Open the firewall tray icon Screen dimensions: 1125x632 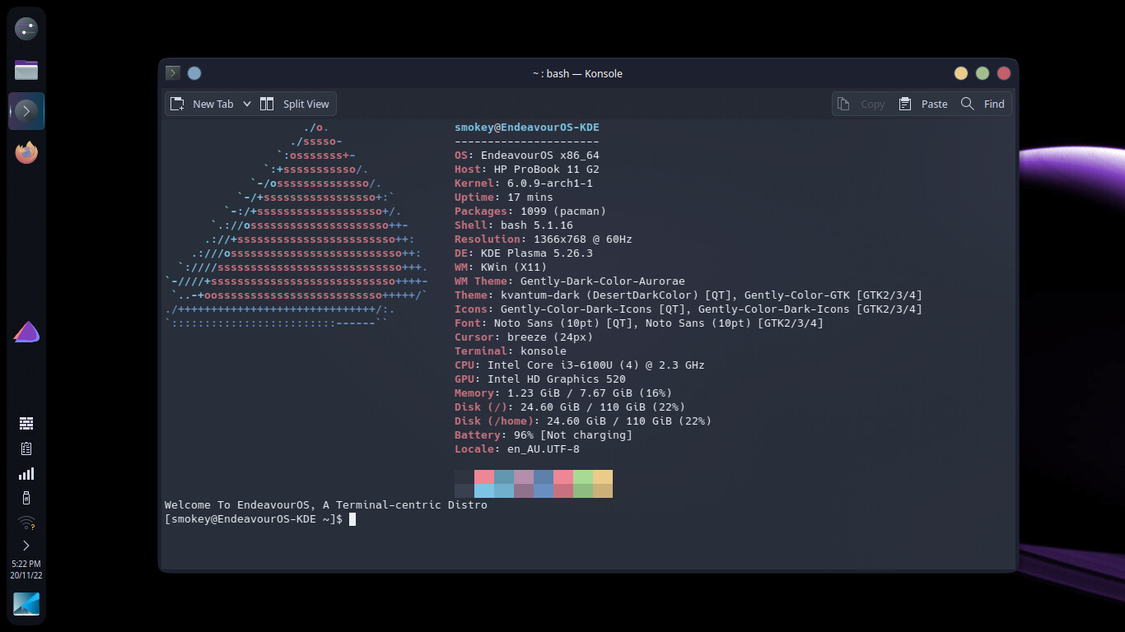[26, 424]
